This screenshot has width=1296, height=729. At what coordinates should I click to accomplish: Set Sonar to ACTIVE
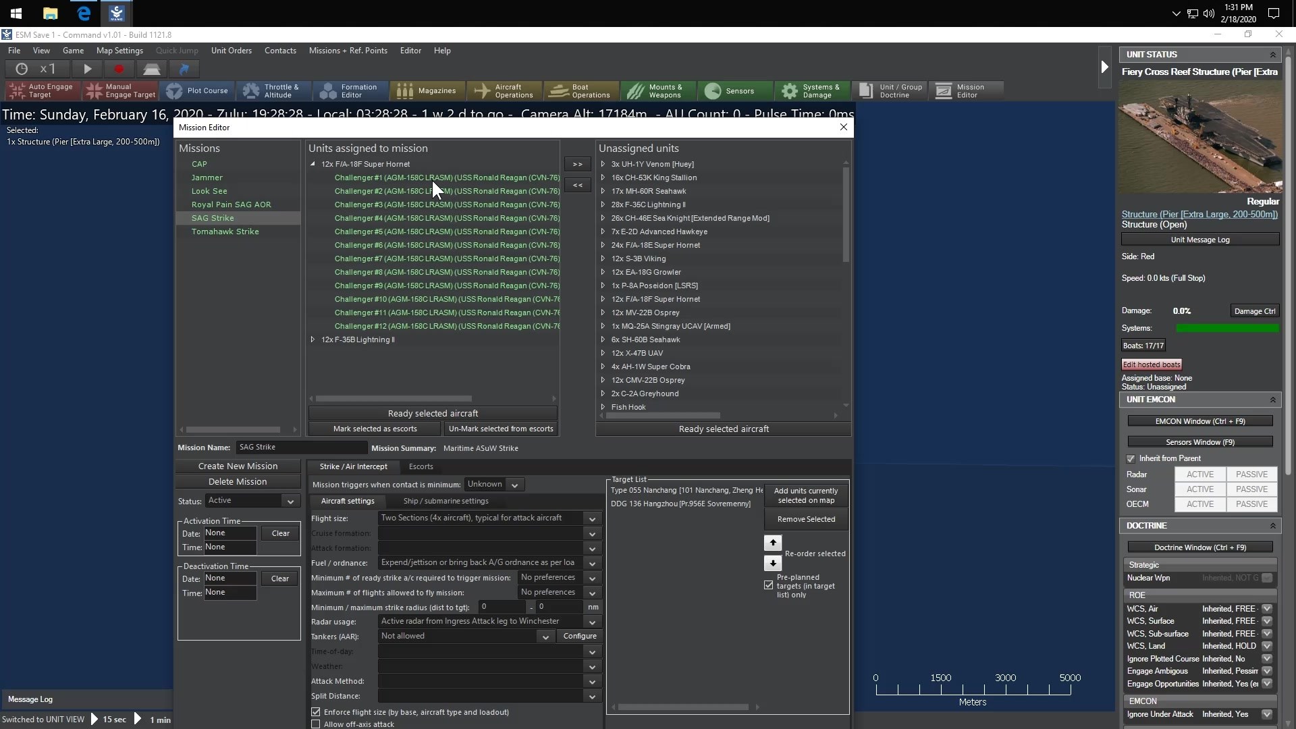1200,489
